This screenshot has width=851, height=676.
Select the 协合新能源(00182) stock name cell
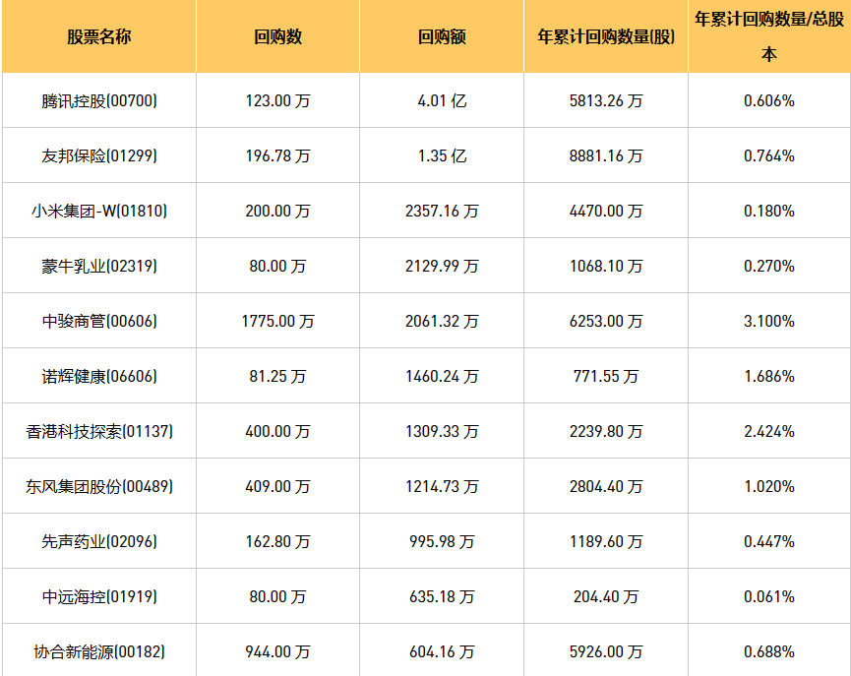tap(98, 651)
